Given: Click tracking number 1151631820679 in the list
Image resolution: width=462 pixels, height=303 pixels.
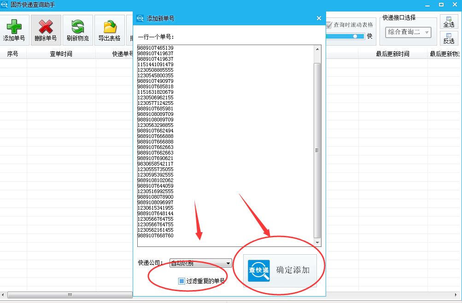Looking at the screenshot, I should coord(156,92).
